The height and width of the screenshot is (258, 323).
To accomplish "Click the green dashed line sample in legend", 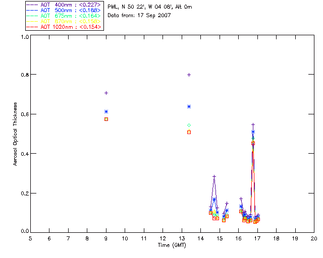I will (x=32, y=16).
